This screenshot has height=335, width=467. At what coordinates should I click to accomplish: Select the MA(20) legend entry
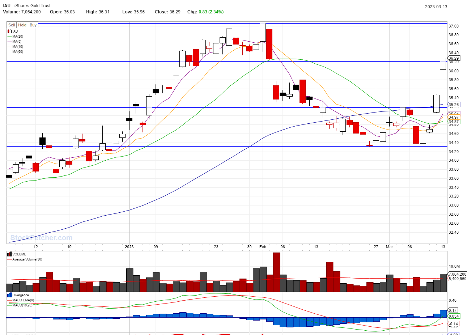(15, 37)
